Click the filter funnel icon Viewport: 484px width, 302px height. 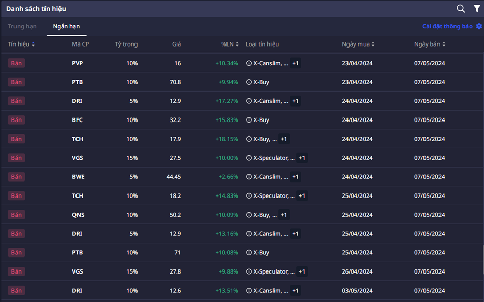[477, 9]
